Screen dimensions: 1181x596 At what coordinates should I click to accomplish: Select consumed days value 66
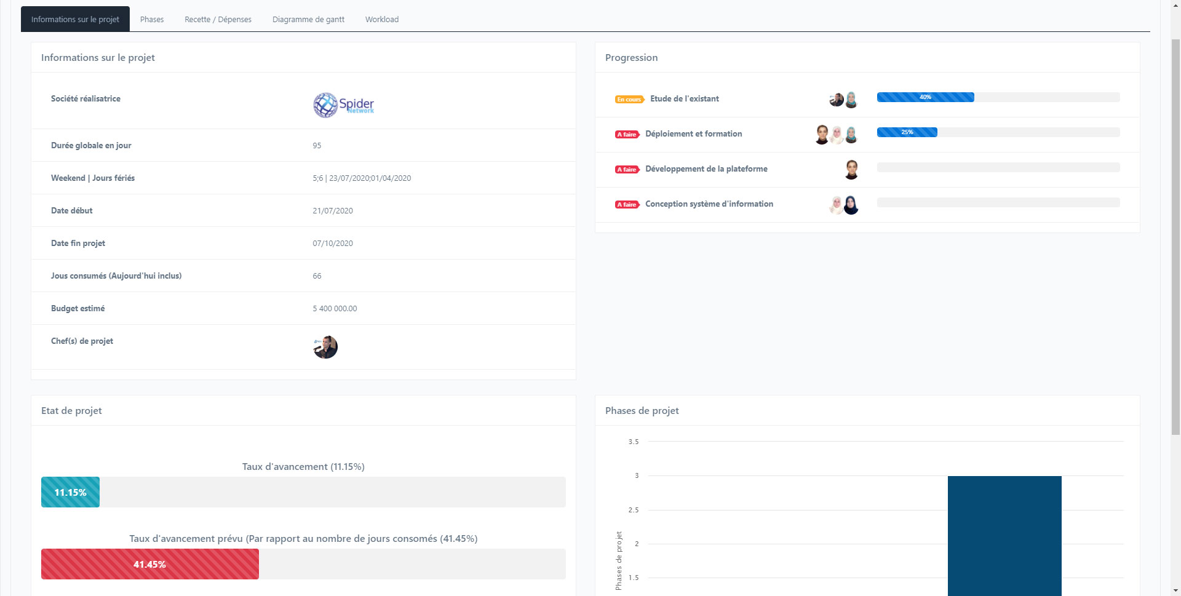[x=317, y=276]
